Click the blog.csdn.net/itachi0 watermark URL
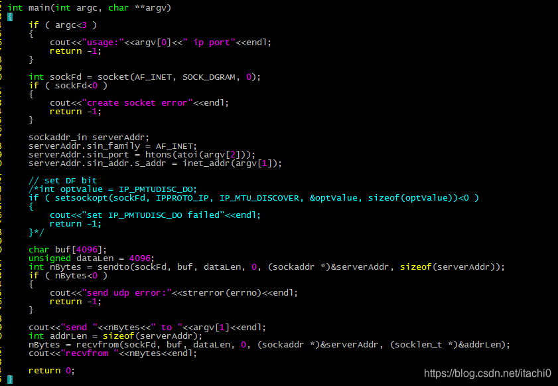The height and width of the screenshot is (386, 558). point(490,374)
